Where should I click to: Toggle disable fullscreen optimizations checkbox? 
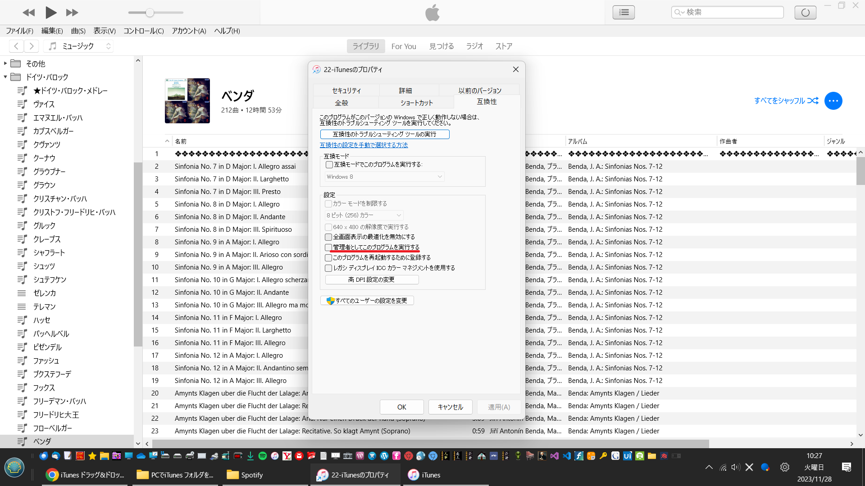pos(328,237)
